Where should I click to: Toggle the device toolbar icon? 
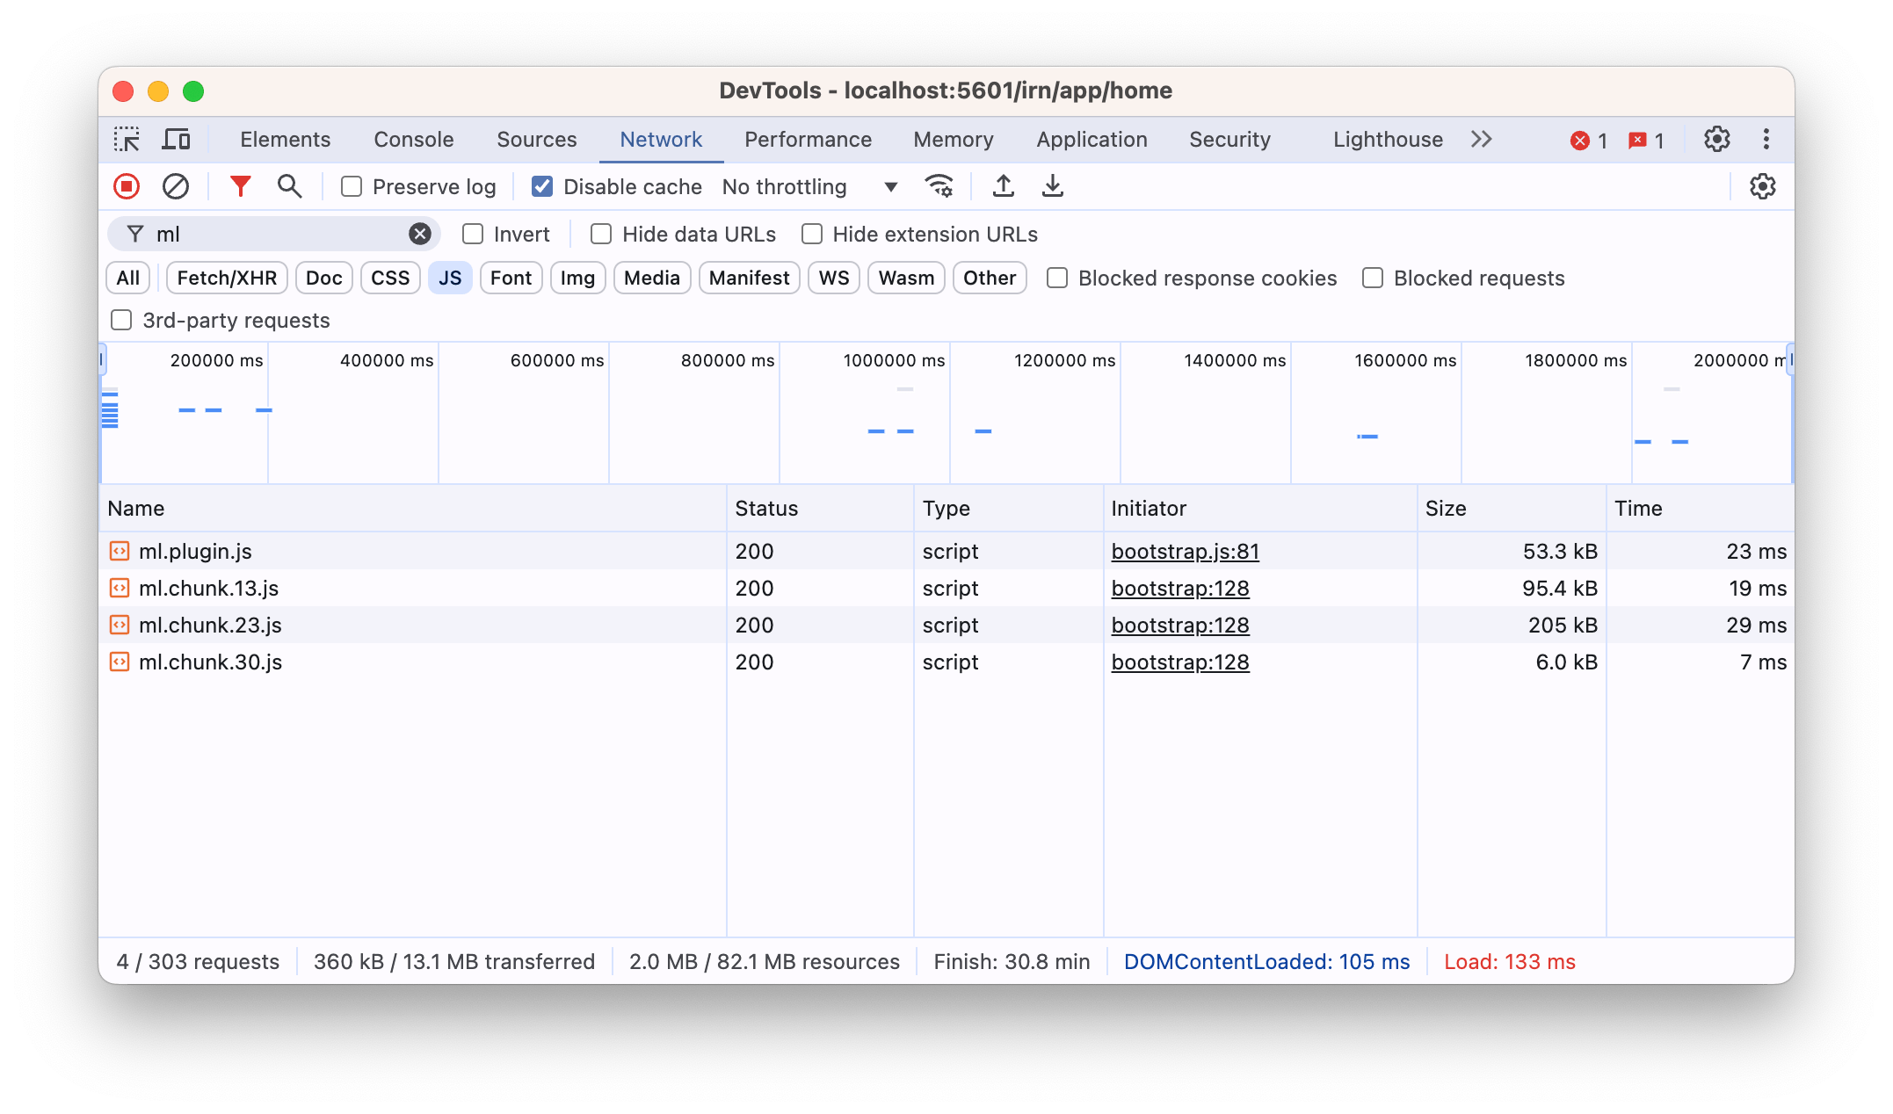(177, 140)
